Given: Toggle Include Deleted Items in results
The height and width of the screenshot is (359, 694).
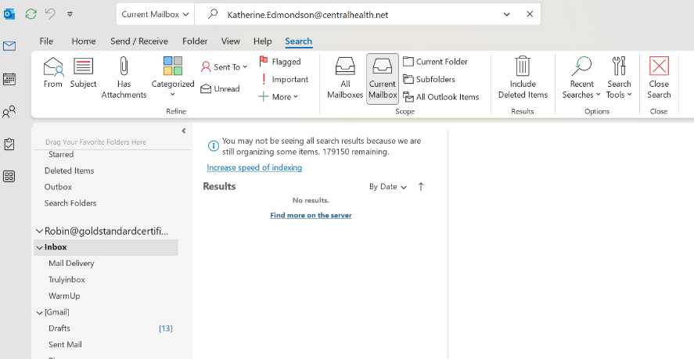Looking at the screenshot, I should (x=523, y=77).
